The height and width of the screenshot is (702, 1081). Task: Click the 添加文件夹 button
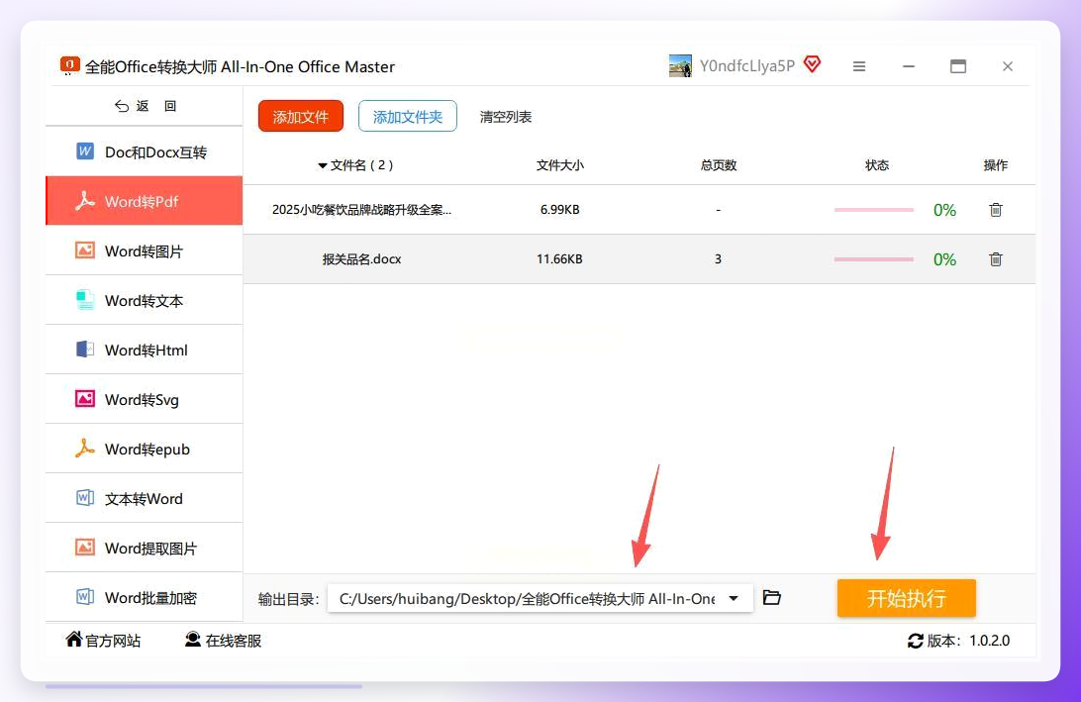[408, 116]
